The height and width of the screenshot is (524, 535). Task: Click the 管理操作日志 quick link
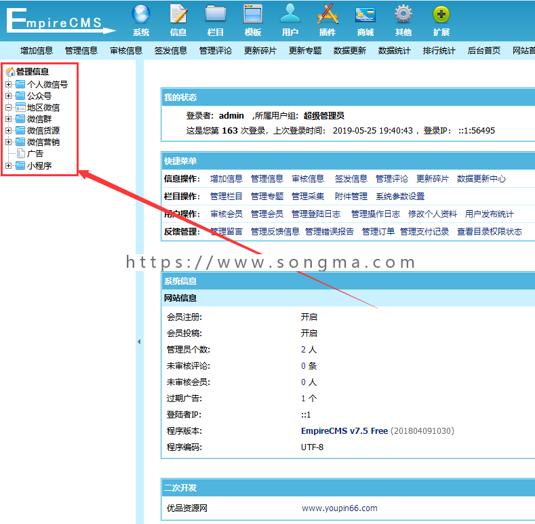[x=376, y=214]
